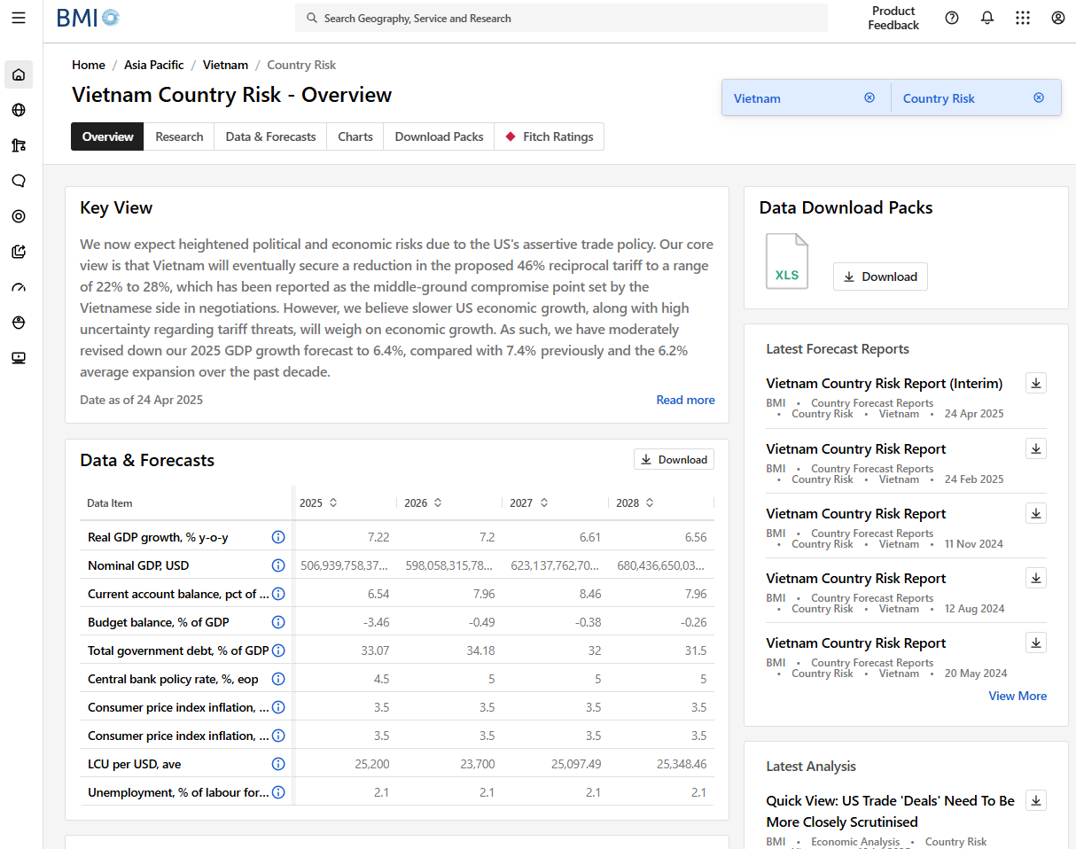Download the Interim Country Risk Report
The width and height of the screenshot is (1076, 849).
click(1036, 383)
